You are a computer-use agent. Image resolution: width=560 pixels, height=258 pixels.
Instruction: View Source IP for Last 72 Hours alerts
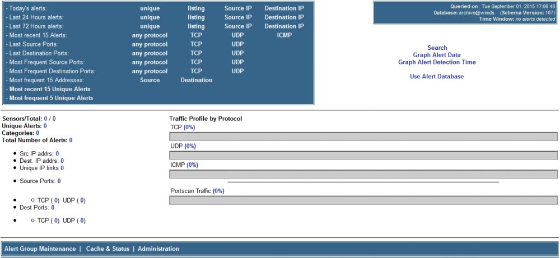(x=237, y=26)
